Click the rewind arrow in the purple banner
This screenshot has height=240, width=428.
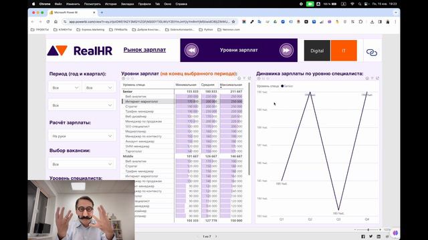coord(191,51)
